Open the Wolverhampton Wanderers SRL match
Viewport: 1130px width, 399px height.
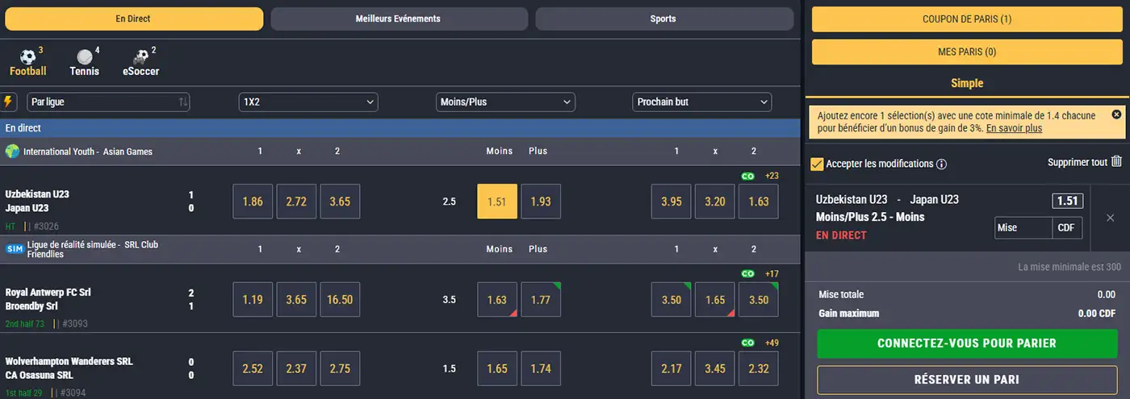pyautogui.click(x=69, y=368)
